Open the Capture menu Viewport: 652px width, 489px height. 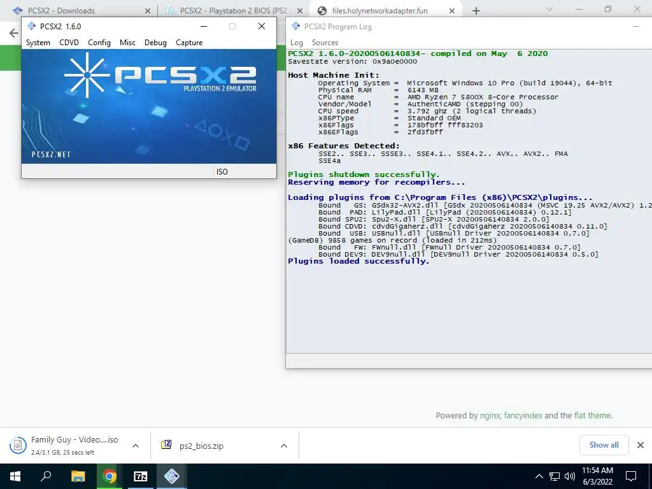coord(189,43)
